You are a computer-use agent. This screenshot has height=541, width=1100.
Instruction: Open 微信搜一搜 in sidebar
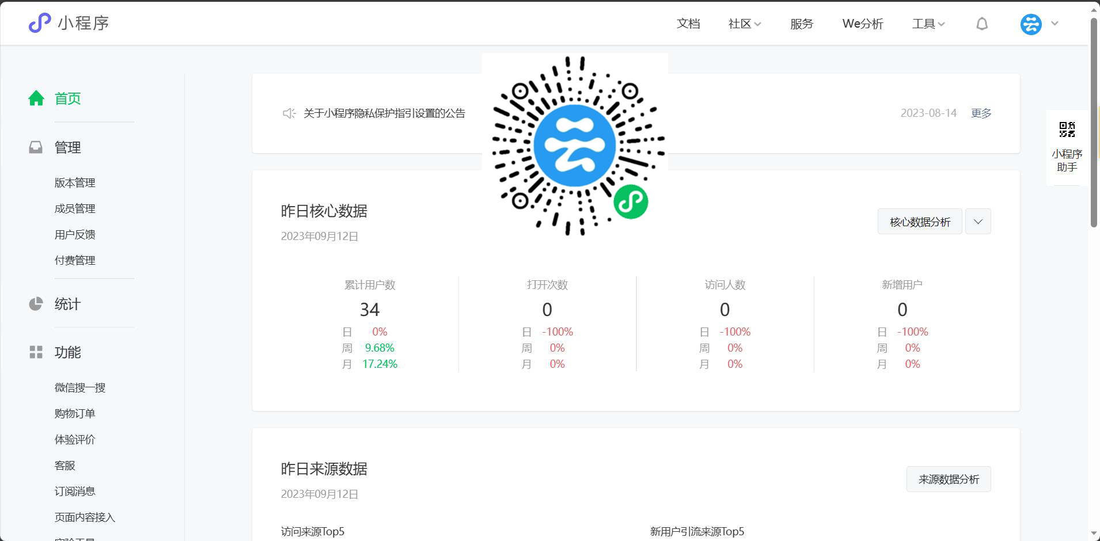(x=80, y=387)
